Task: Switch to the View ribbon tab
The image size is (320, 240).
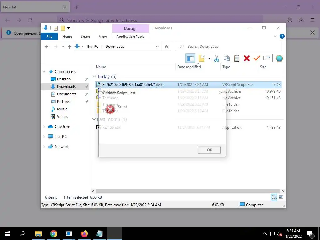Action: click(103, 37)
